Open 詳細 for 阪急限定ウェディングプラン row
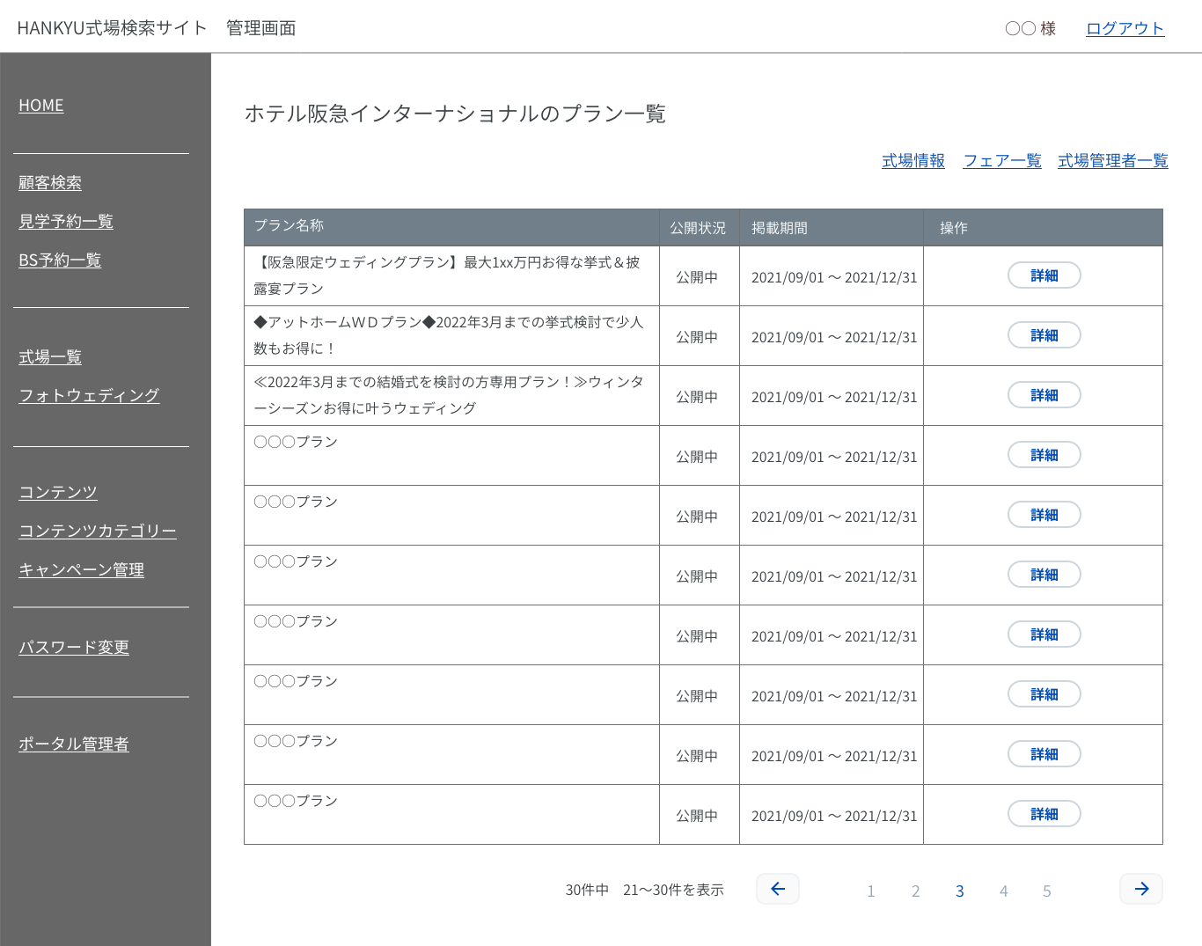The height and width of the screenshot is (946, 1202). (1044, 275)
